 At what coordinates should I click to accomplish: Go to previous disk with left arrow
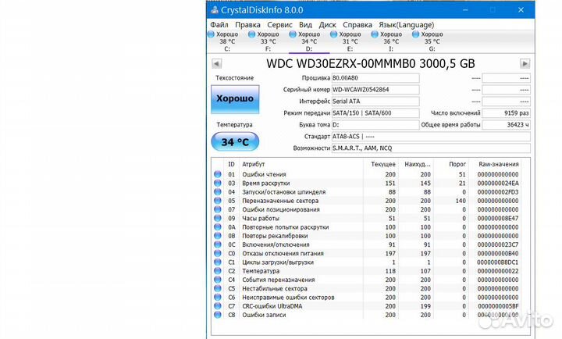[x=216, y=63]
